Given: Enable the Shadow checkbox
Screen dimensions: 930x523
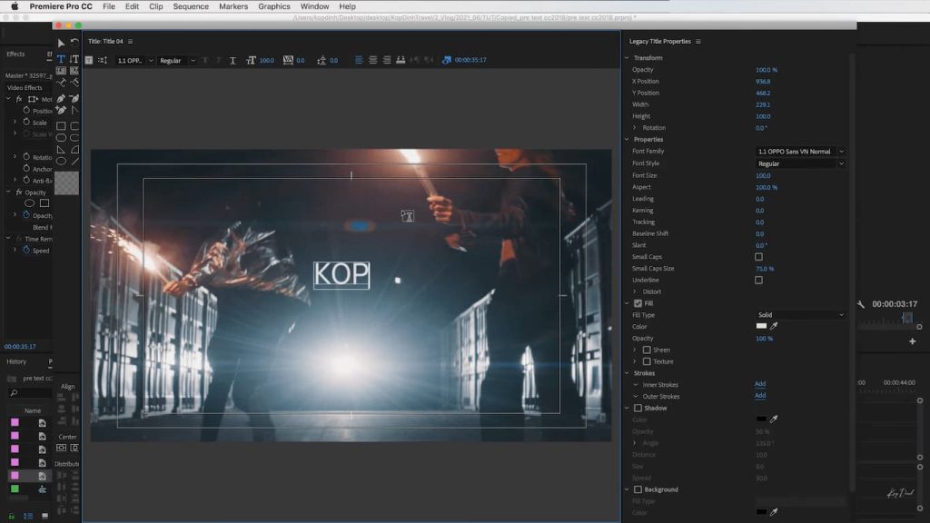Looking at the screenshot, I should point(638,408).
